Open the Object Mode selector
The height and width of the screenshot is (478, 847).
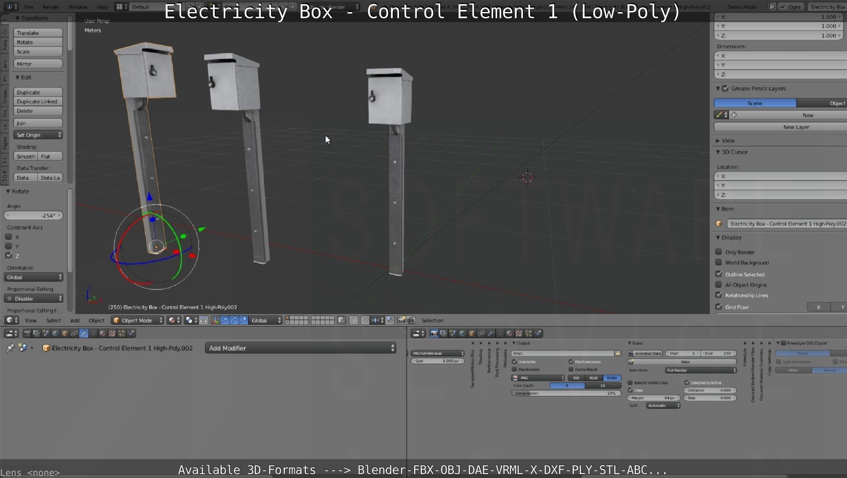point(138,320)
